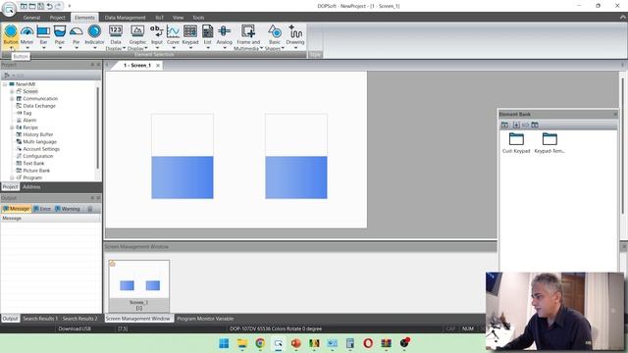Switch to Search Results 2 tab
The width and height of the screenshot is (628, 353).
point(79,319)
